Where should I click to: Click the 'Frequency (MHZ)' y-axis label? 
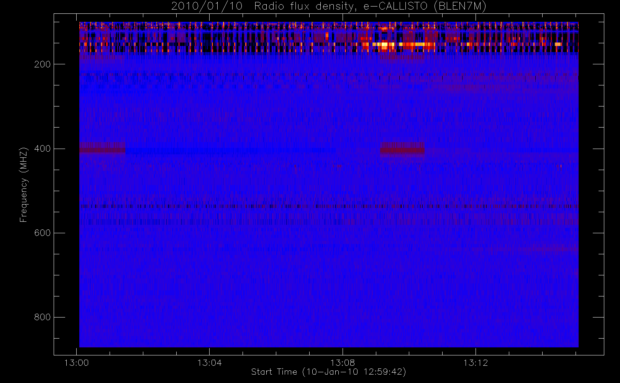click(x=24, y=185)
